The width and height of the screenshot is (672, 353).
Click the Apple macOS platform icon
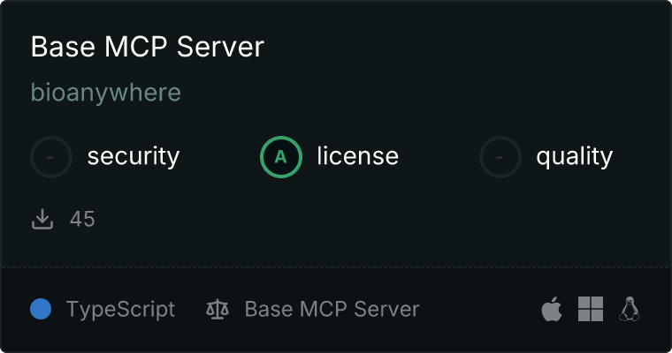pos(551,309)
